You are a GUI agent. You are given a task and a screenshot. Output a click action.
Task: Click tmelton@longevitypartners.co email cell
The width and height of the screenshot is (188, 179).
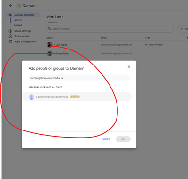(117, 53)
